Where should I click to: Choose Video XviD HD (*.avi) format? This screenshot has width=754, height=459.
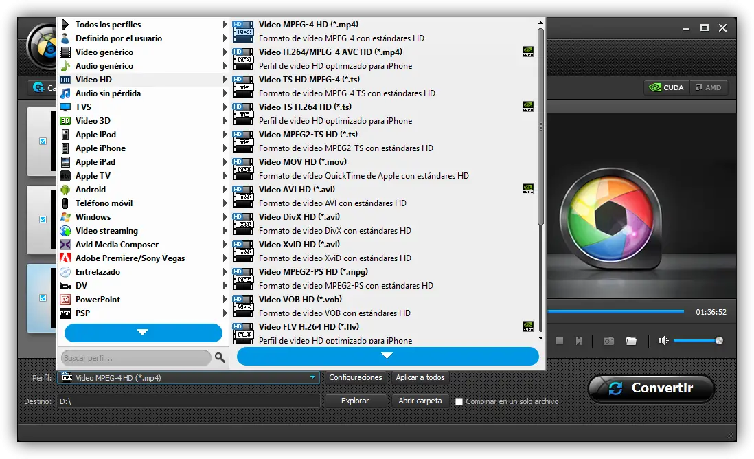tap(383, 251)
